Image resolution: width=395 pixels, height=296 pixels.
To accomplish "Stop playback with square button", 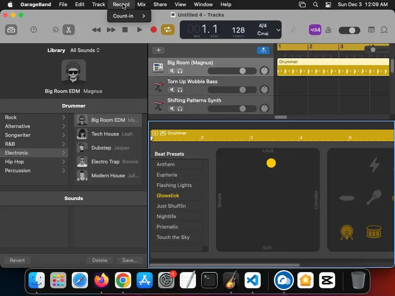I will 125,30.
